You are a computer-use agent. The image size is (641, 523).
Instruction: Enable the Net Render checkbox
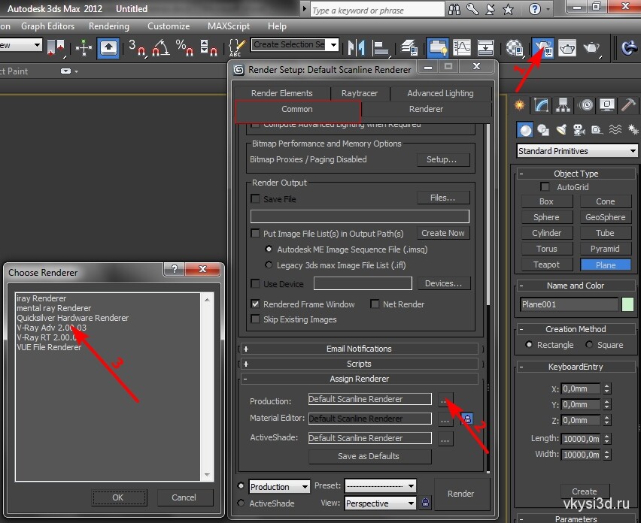point(375,304)
